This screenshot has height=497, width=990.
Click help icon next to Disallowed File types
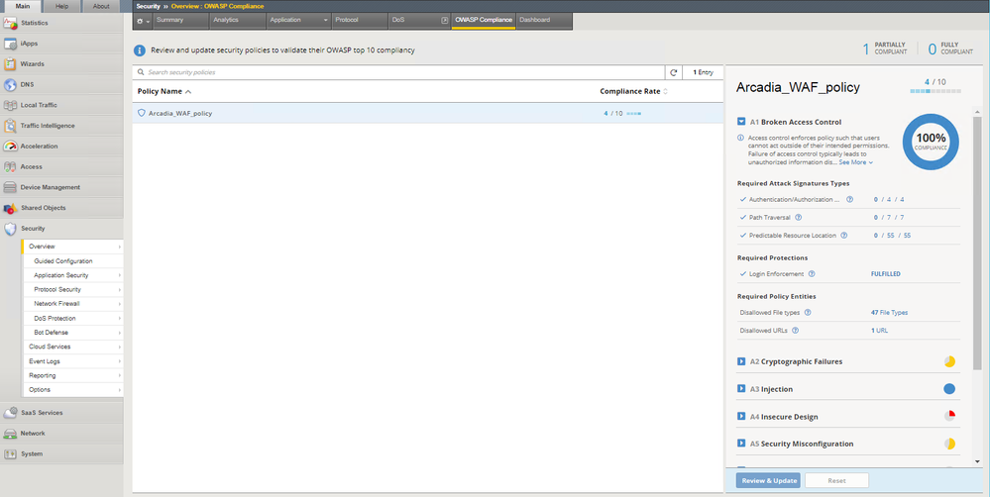808,312
